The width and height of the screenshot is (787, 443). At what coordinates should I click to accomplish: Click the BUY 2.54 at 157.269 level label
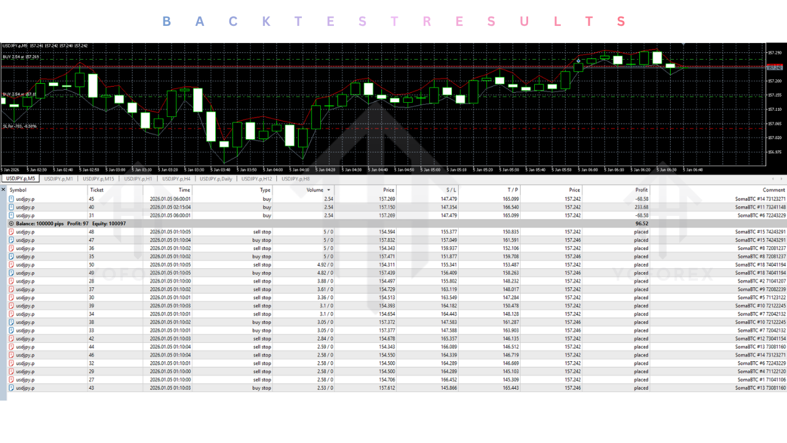[x=21, y=57]
